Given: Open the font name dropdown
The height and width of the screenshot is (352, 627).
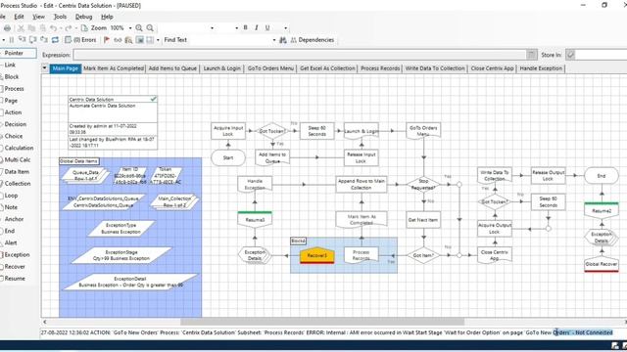Looking at the screenshot, I should pyautogui.click(x=212, y=28).
